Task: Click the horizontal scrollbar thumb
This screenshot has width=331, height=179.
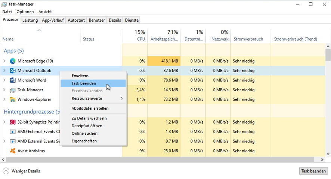Action: pos(160,160)
